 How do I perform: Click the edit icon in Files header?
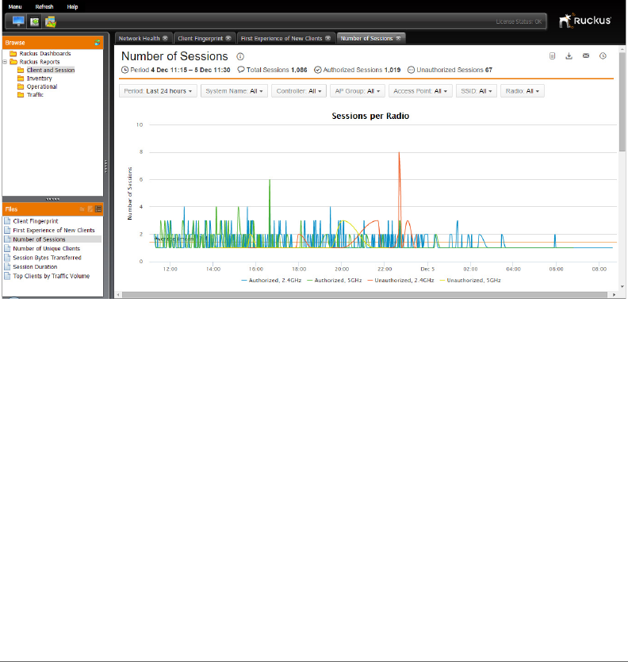[x=90, y=209]
